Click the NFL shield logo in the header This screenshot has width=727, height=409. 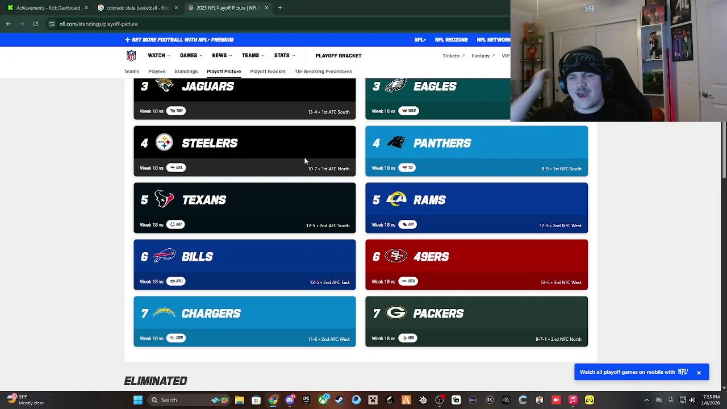131,56
